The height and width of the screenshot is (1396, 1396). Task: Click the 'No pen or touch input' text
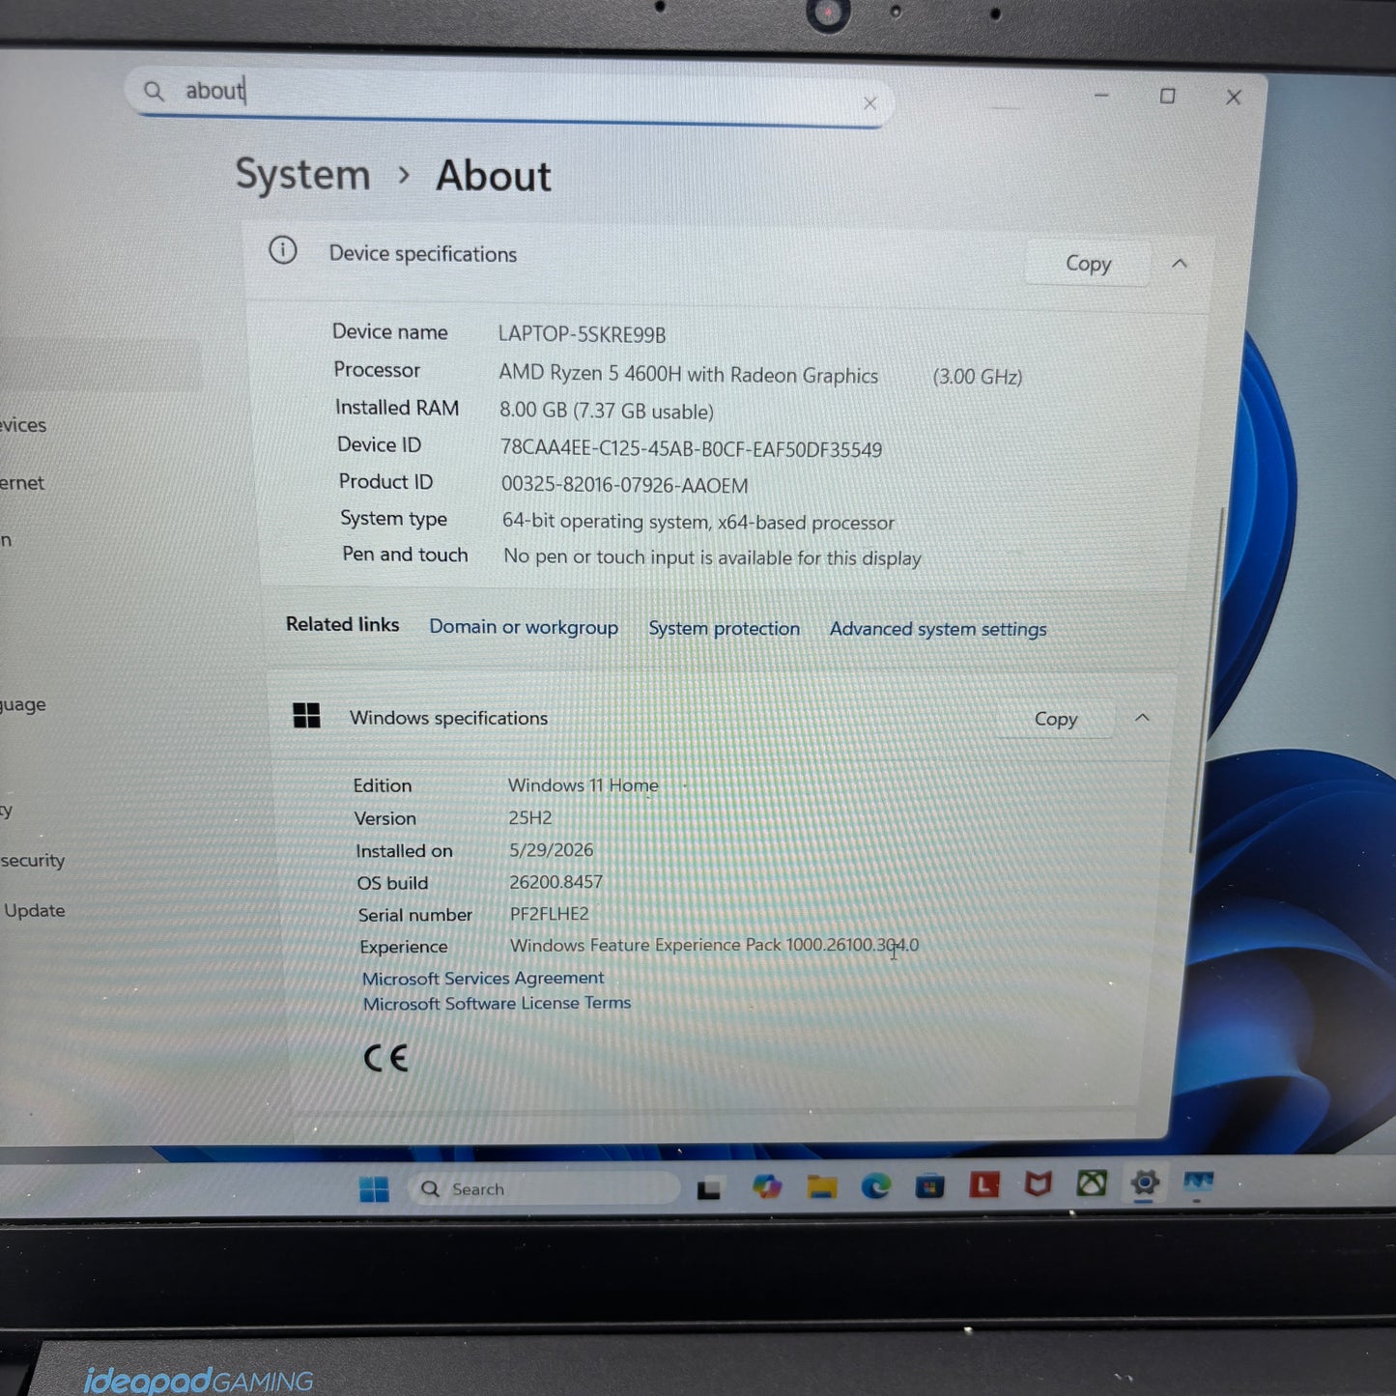point(712,557)
